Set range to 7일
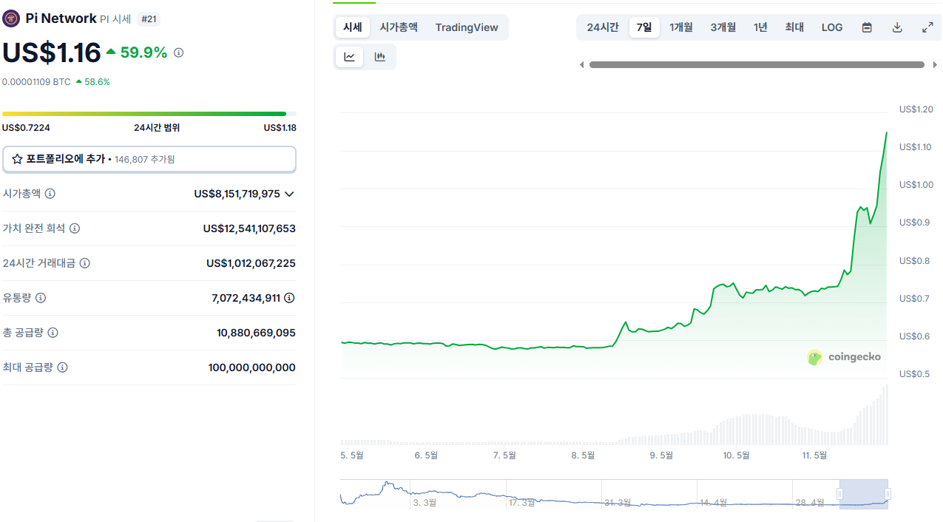Screen dimensions: 943x522 click(x=645, y=27)
